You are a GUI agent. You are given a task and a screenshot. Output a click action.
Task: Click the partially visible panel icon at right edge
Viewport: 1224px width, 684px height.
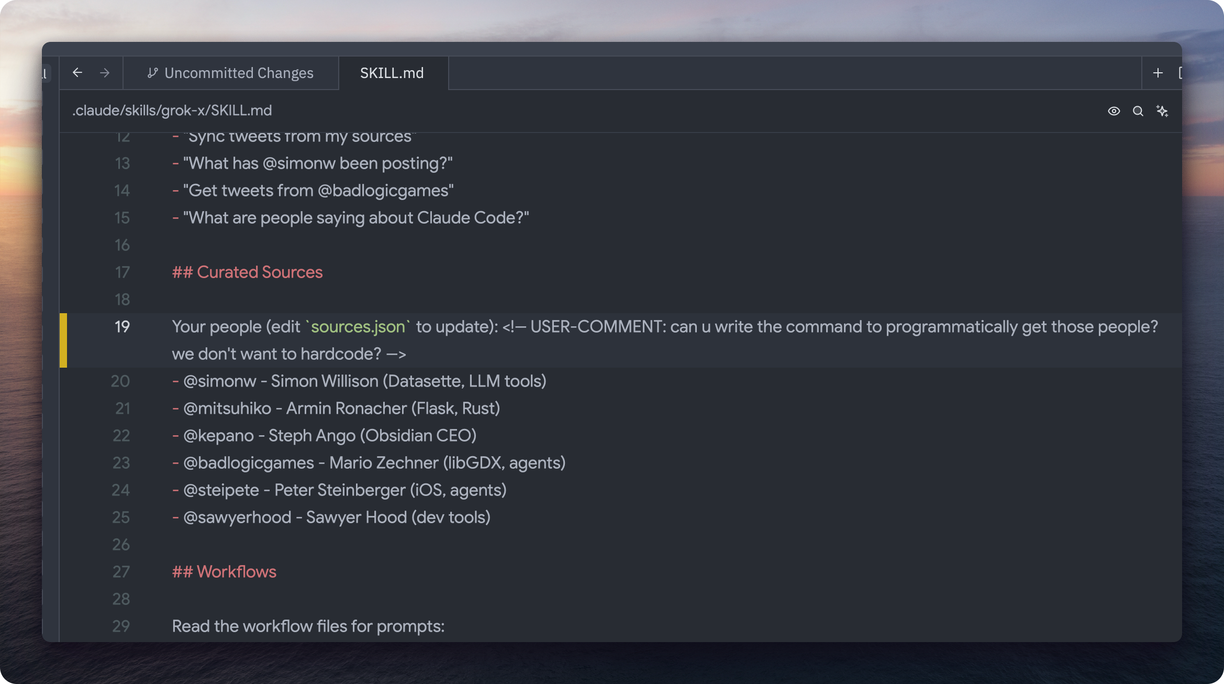point(1180,73)
